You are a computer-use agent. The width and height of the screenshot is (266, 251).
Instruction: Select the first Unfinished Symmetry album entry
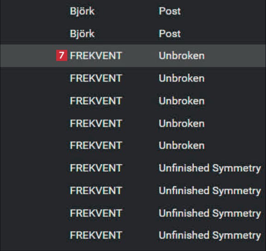tap(210, 168)
